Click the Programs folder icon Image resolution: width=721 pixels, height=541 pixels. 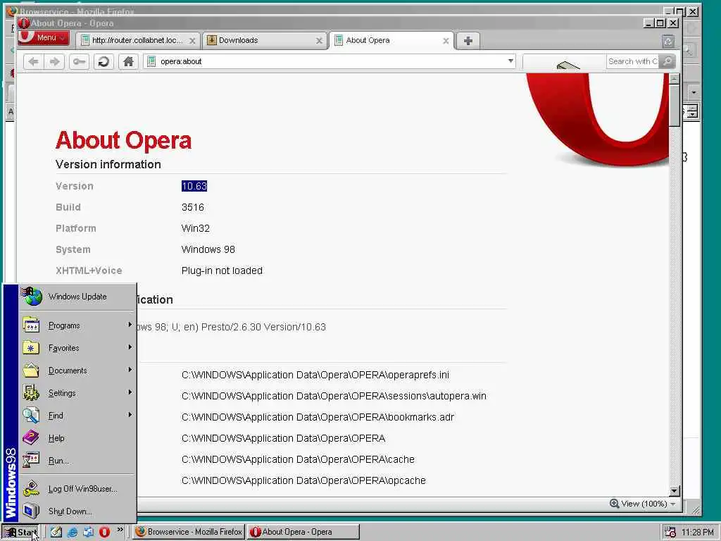click(31, 325)
